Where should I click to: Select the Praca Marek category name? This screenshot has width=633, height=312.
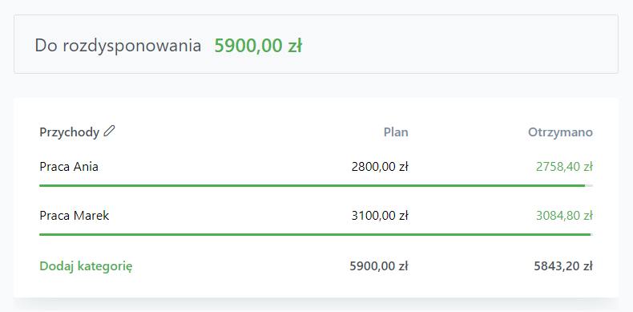pyautogui.click(x=75, y=216)
